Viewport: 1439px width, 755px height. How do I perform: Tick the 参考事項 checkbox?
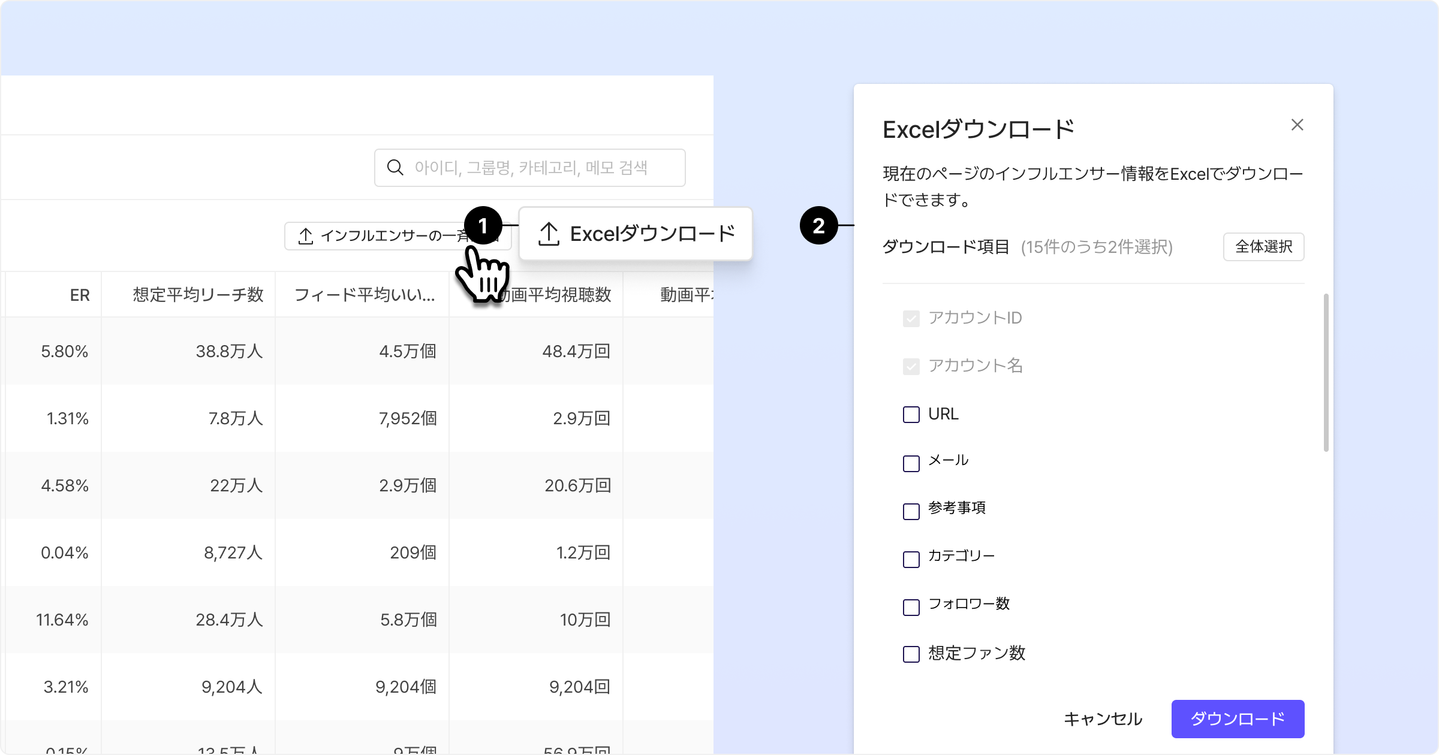click(x=911, y=511)
